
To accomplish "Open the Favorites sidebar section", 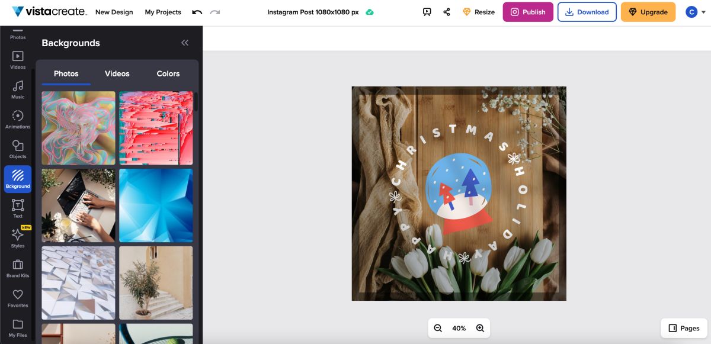I will (x=18, y=298).
